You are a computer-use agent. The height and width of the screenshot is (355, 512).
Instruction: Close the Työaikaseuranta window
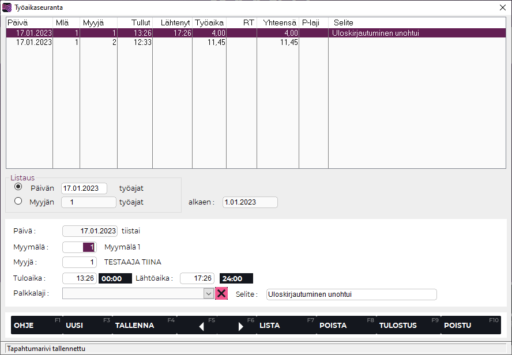(x=502, y=7)
